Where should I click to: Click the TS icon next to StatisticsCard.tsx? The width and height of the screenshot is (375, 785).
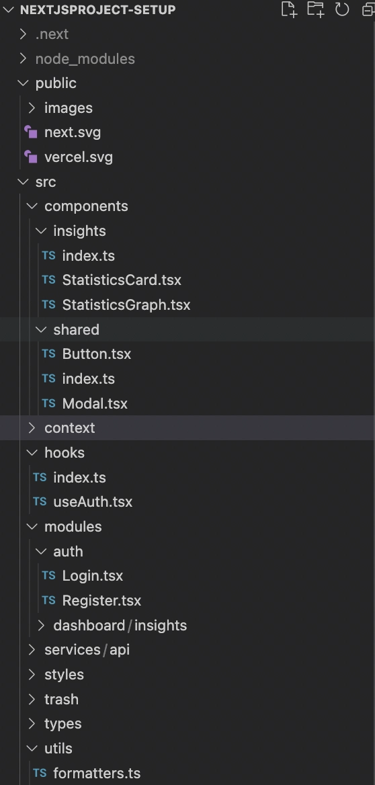(x=48, y=280)
